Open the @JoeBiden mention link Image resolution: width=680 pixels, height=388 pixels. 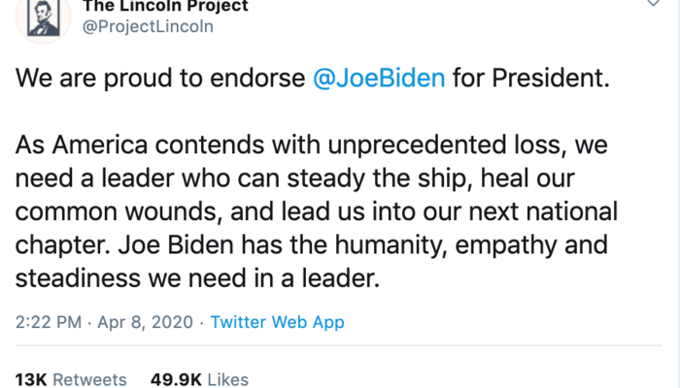pos(380,79)
